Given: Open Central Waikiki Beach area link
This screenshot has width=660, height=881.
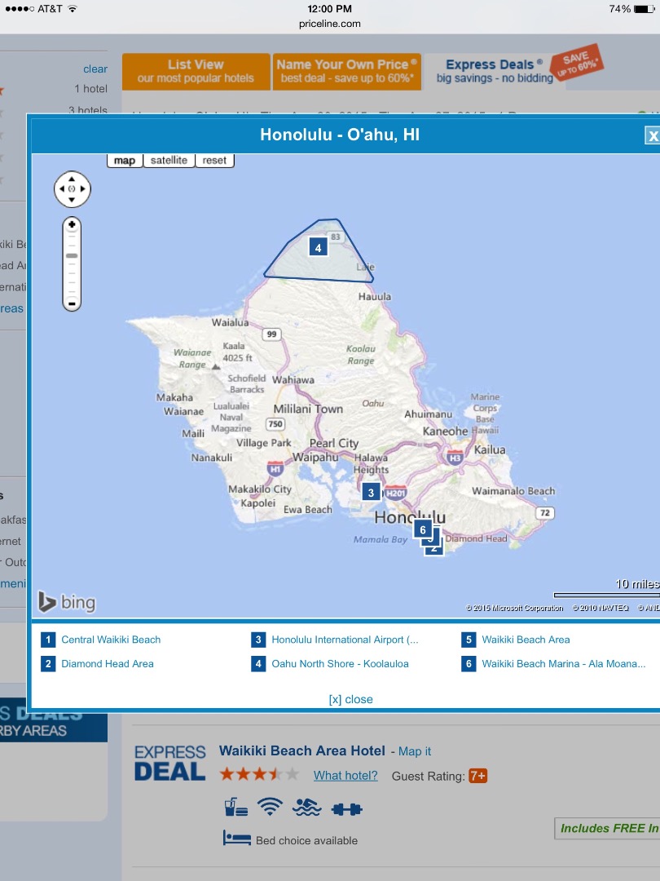Looking at the screenshot, I should click(x=111, y=640).
